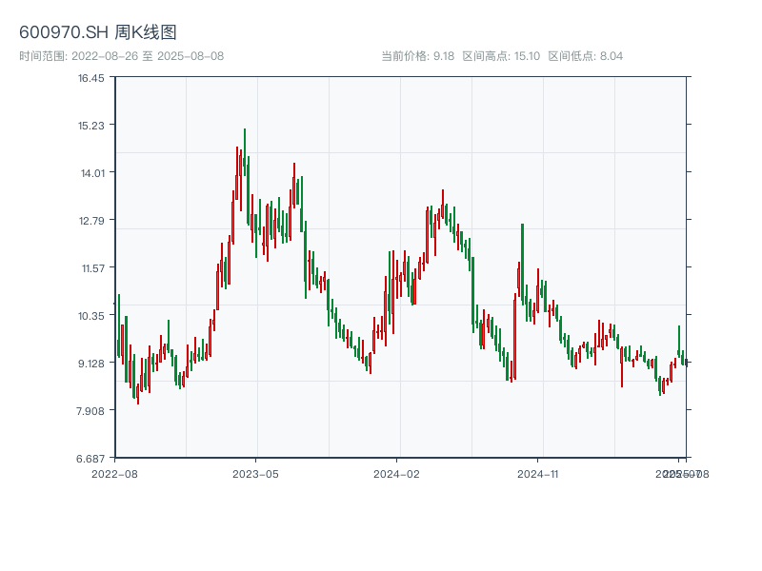
Task: Click the 11.57 y-axis label
Action: tap(92, 268)
